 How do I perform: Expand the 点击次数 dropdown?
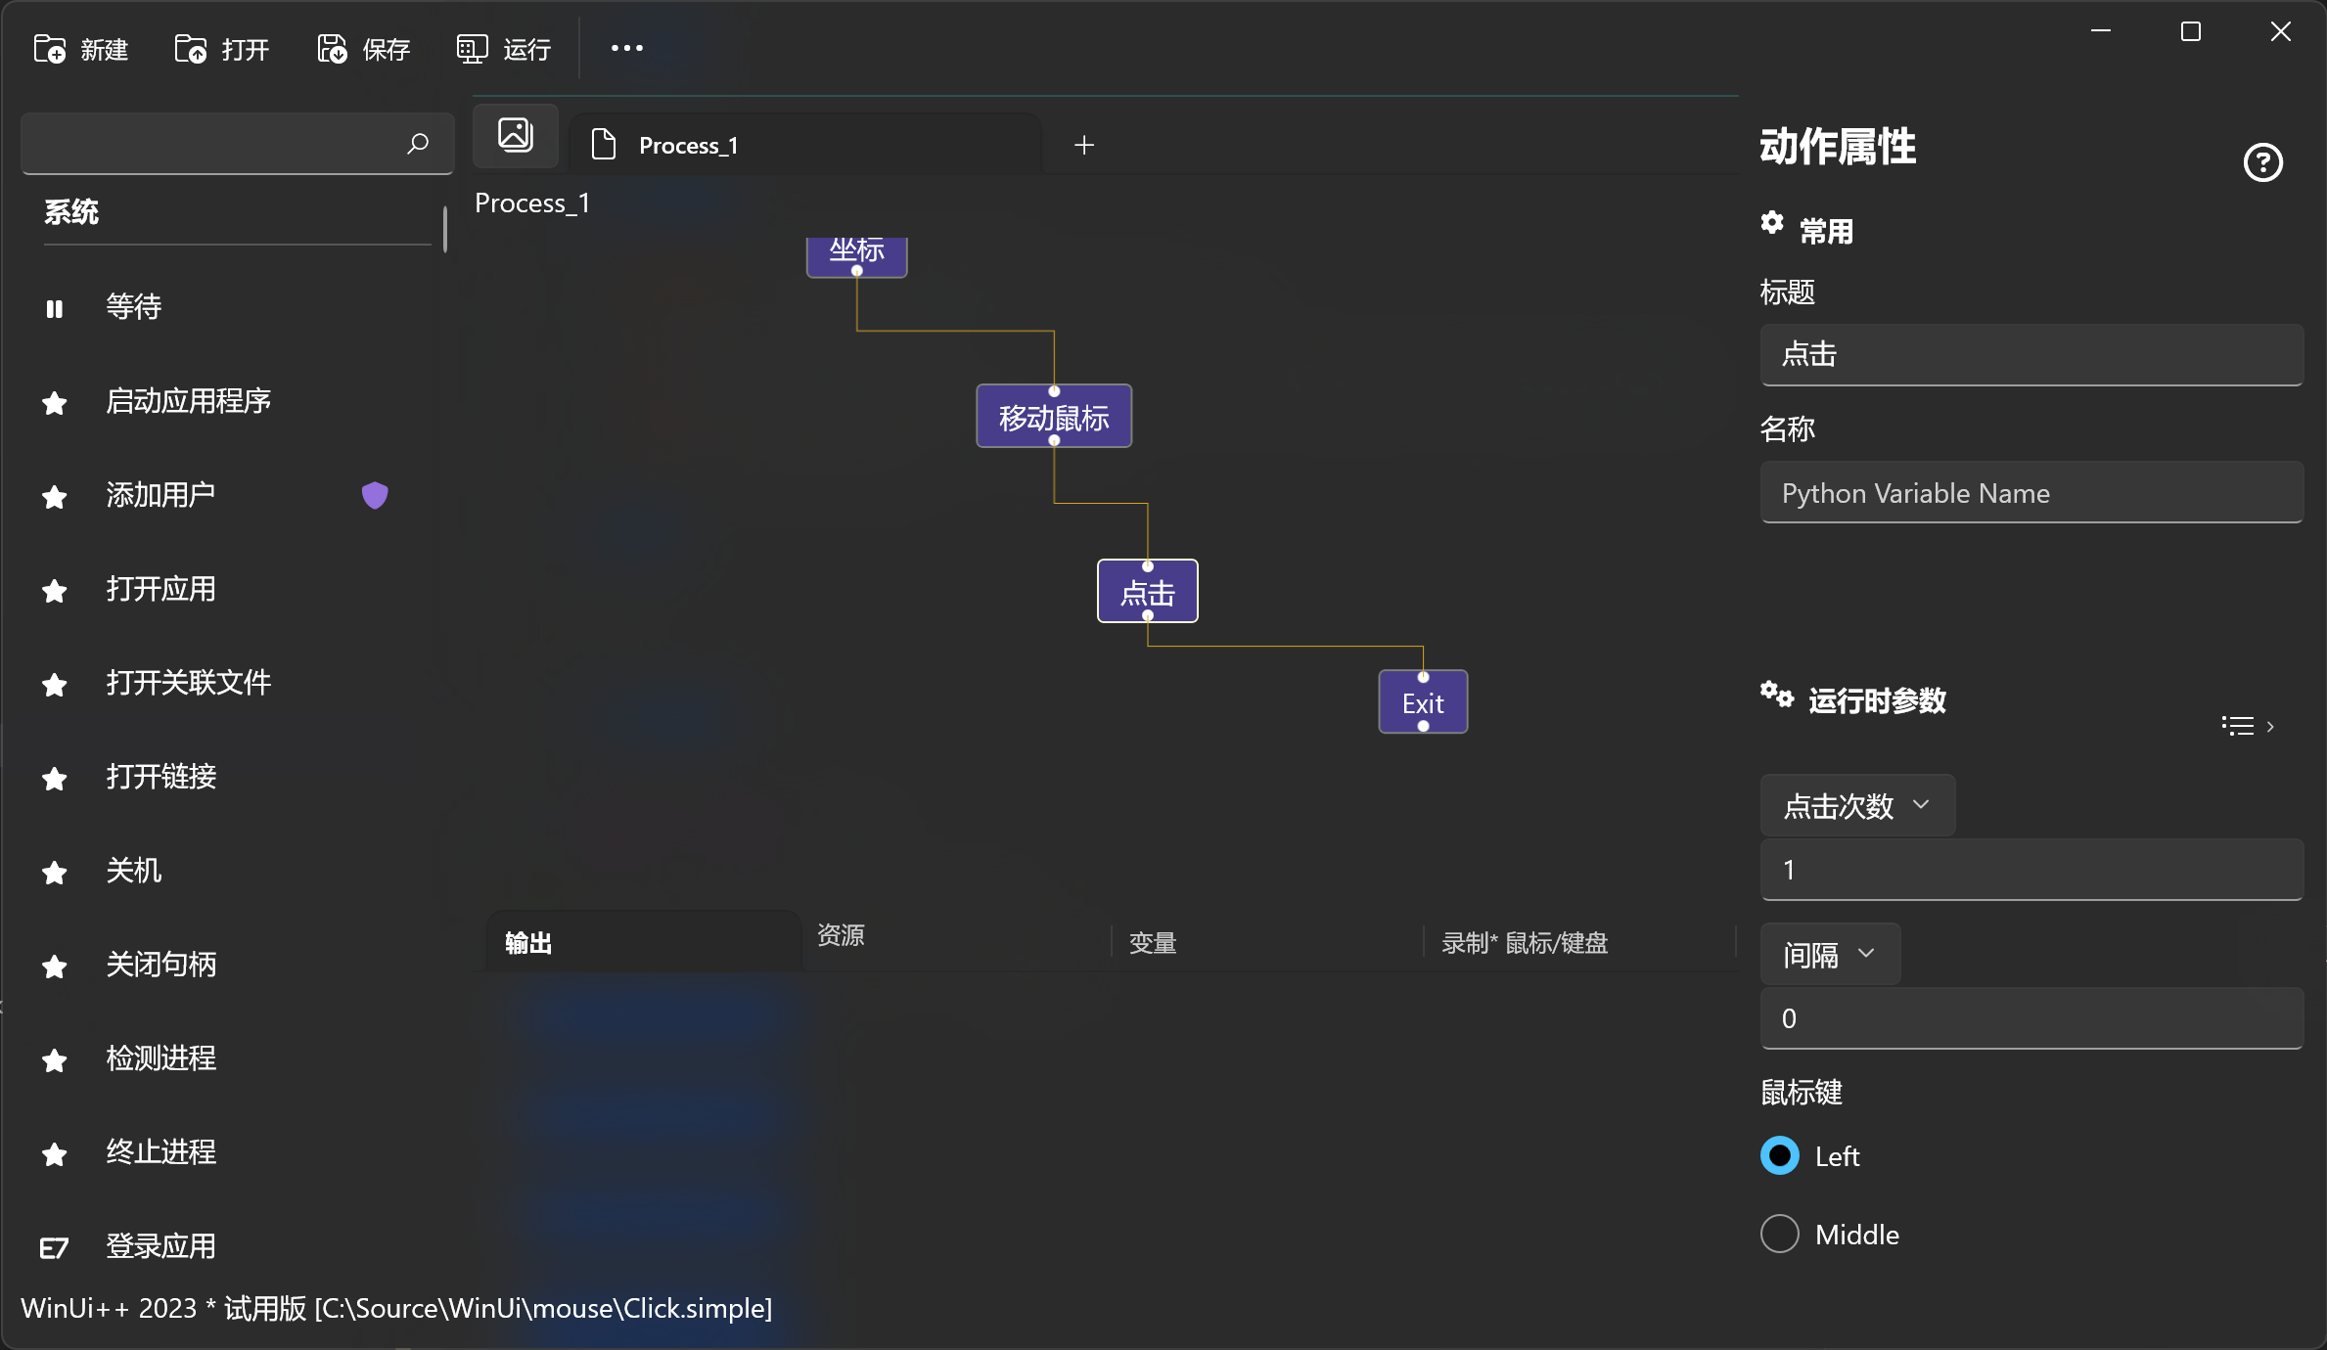pos(1856,805)
